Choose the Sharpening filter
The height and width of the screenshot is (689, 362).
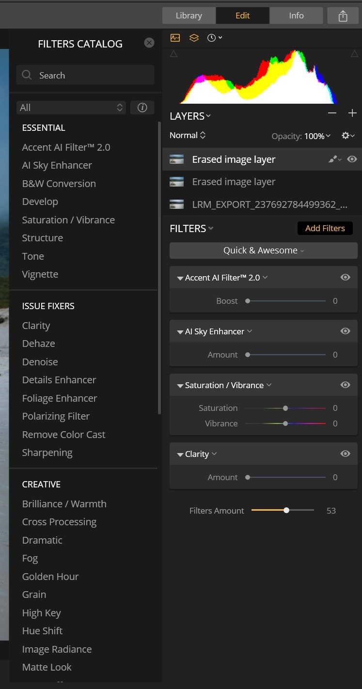(x=47, y=453)
